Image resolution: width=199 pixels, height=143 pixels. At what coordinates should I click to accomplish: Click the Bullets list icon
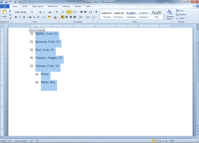tap(62, 12)
